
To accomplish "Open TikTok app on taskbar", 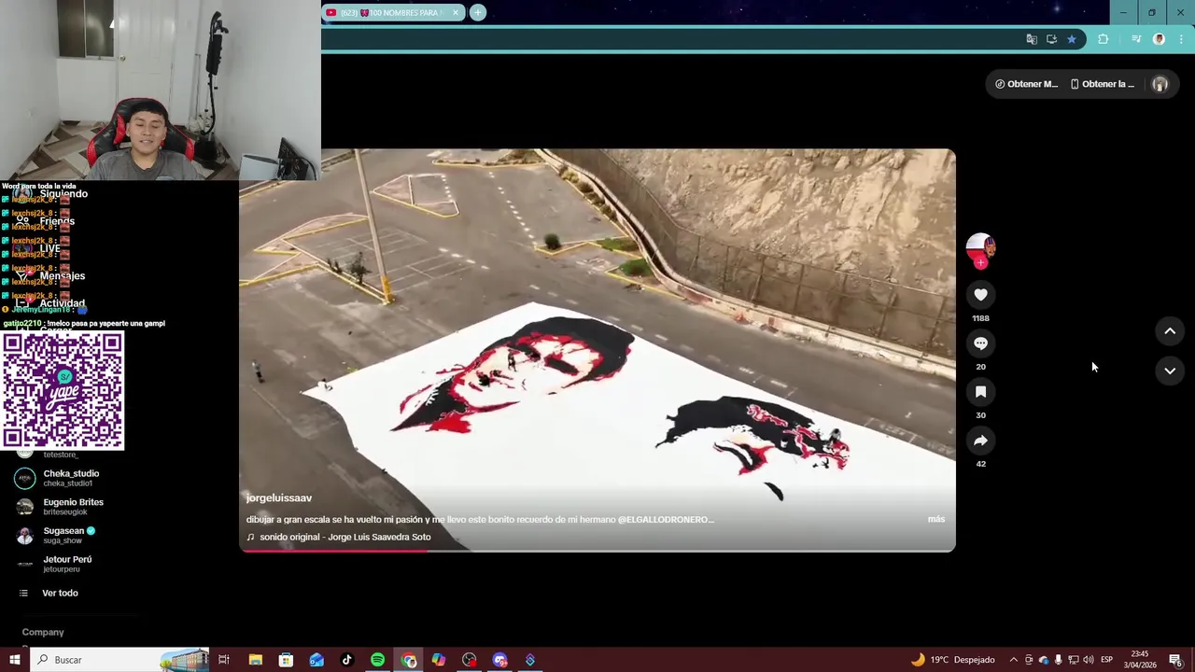I will point(347,660).
